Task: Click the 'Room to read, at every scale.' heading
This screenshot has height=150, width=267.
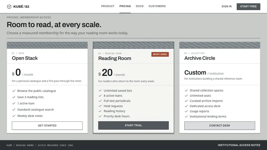Action: [x=54, y=25]
